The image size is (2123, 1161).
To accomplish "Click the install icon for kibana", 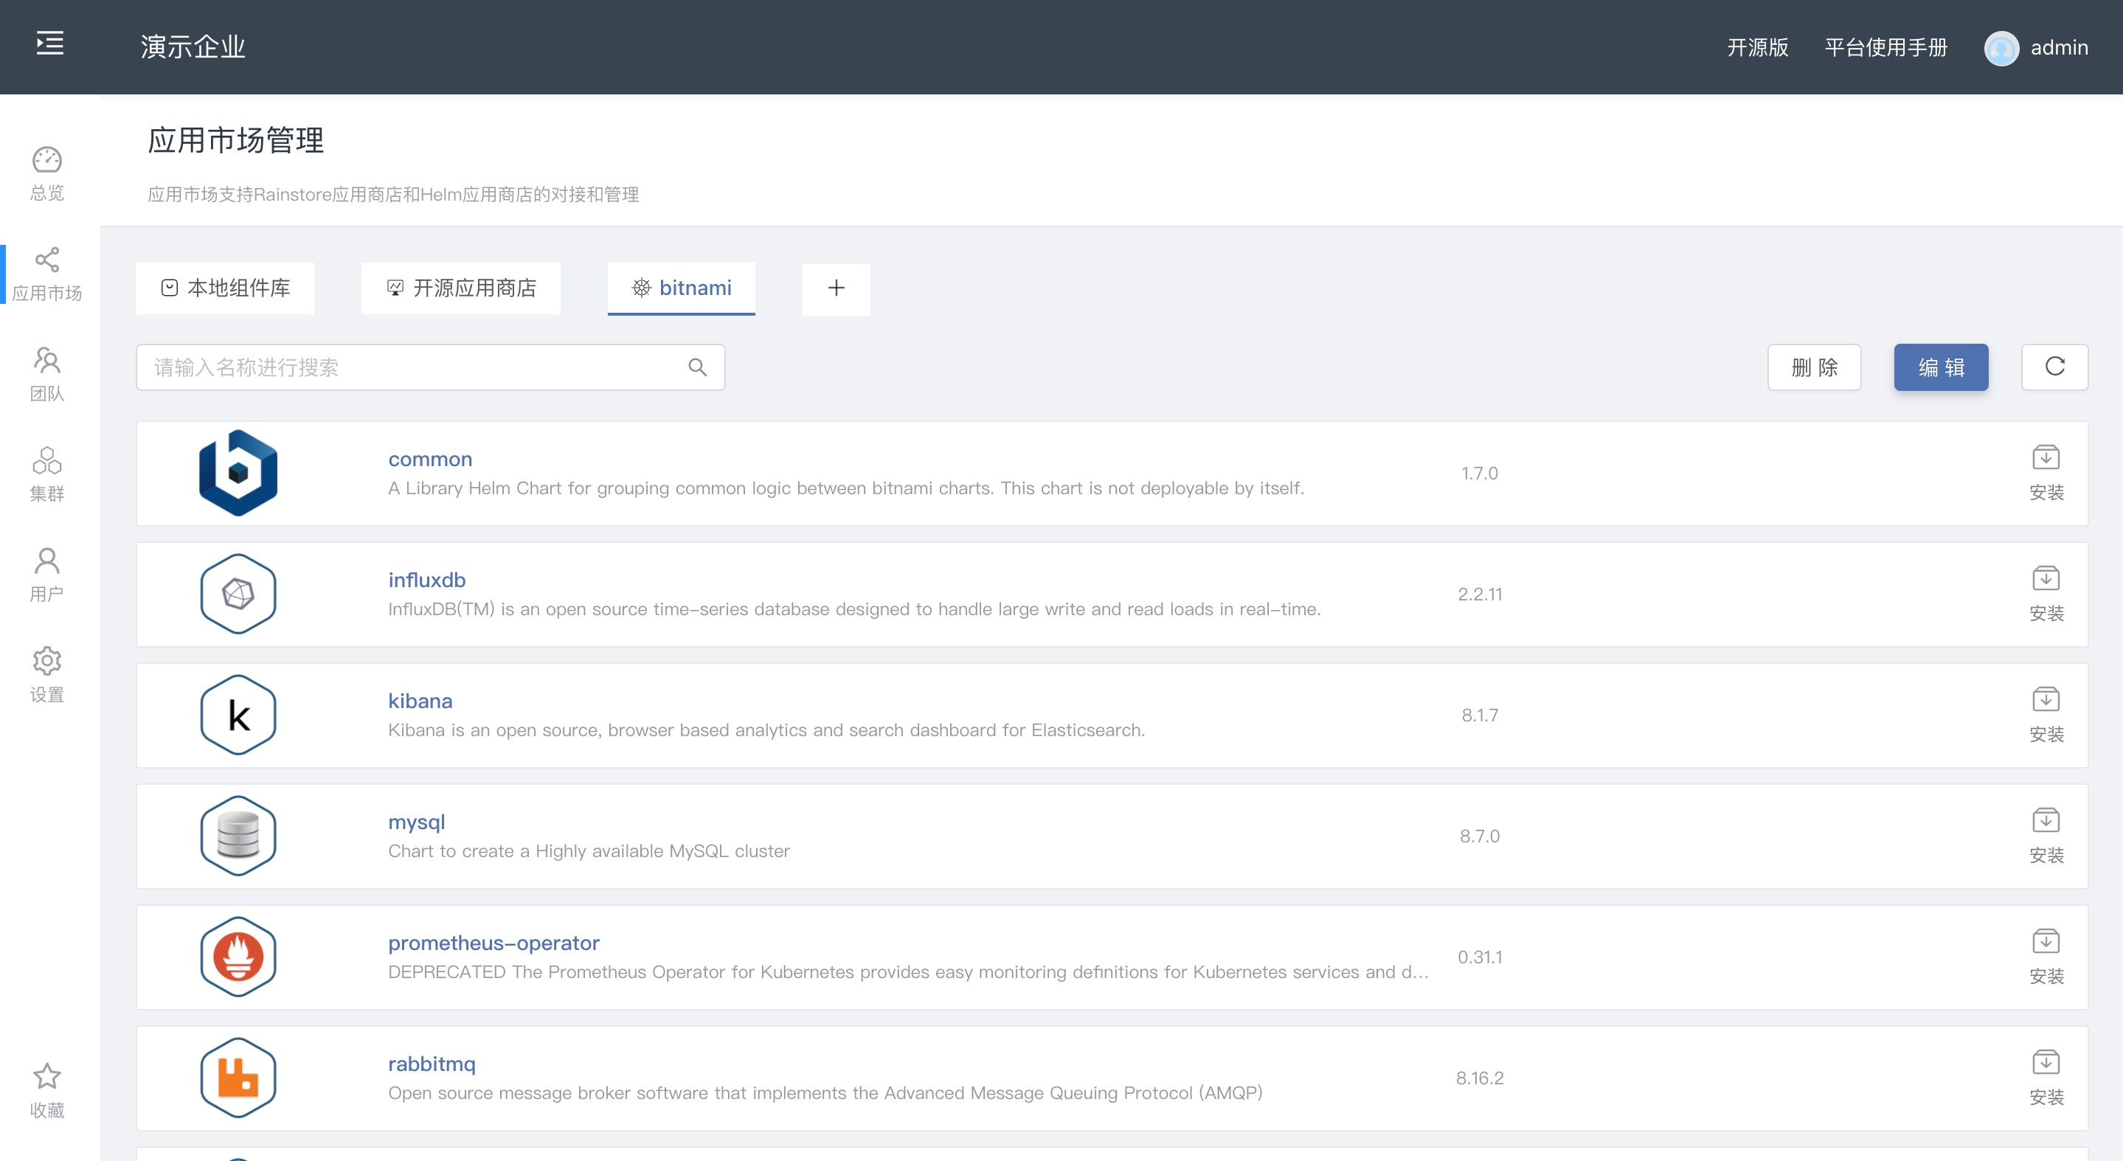I will click(2045, 701).
